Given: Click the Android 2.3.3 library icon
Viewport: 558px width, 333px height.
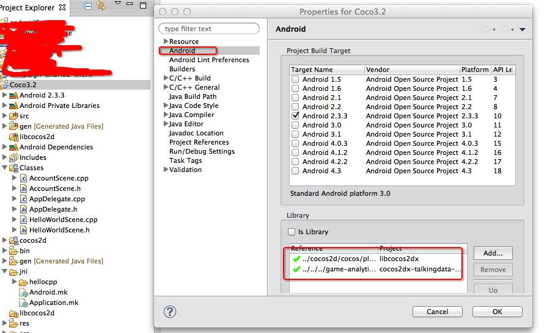Looking at the screenshot, I should click(13, 95).
